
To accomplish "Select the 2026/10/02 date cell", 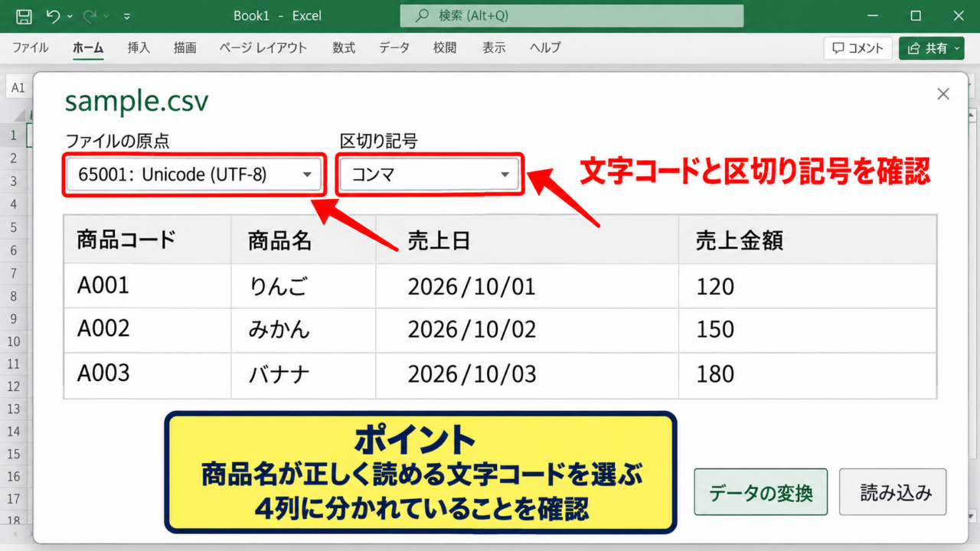I will coord(527,330).
